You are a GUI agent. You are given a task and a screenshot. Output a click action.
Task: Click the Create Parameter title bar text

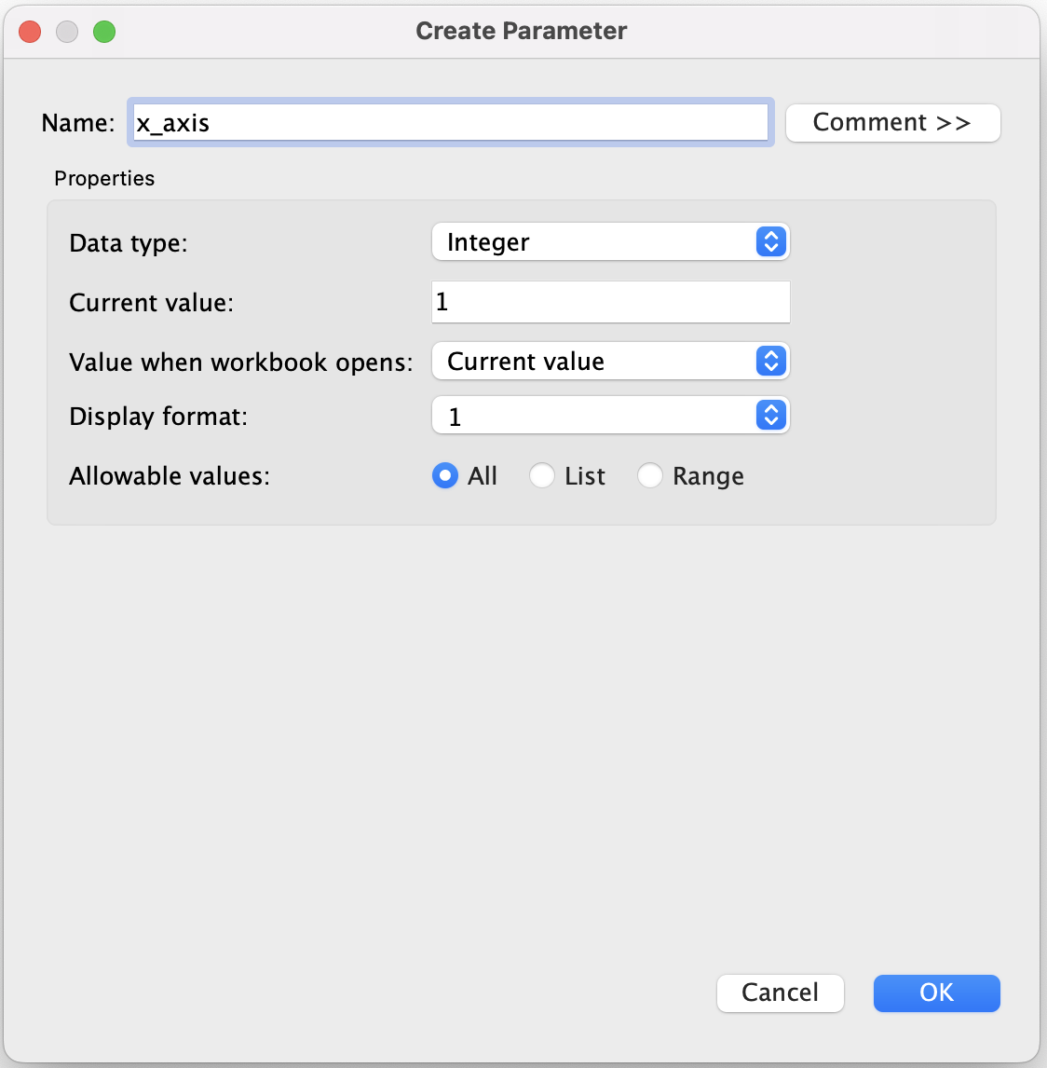click(x=521, y=32)
